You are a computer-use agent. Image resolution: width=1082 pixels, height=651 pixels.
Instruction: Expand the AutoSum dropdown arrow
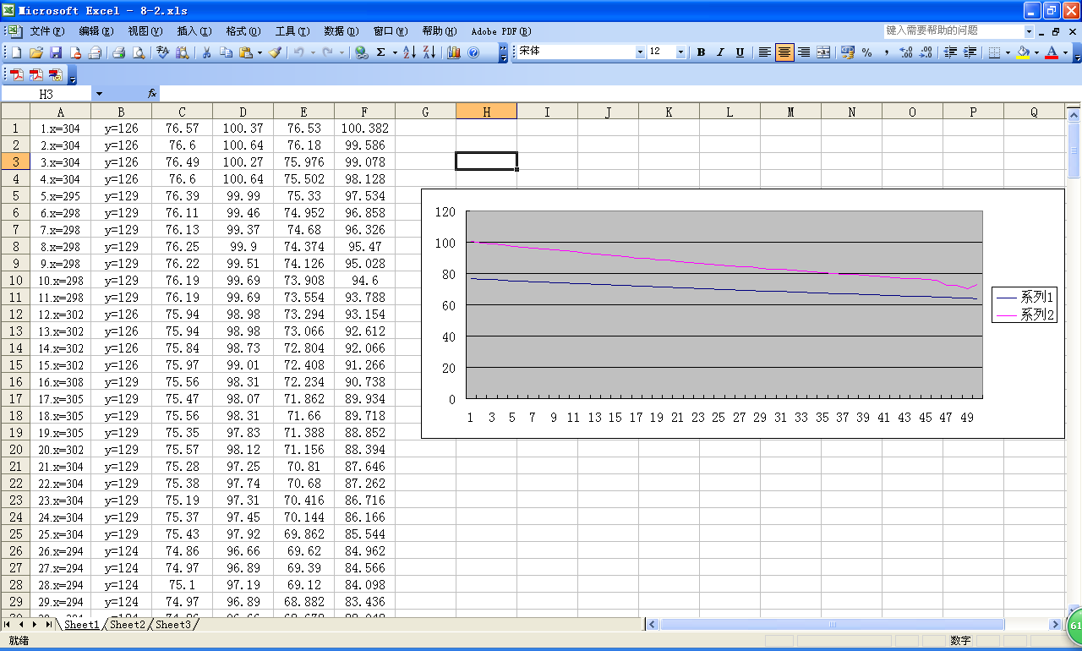pyautogui.click(x=395, y=52)
